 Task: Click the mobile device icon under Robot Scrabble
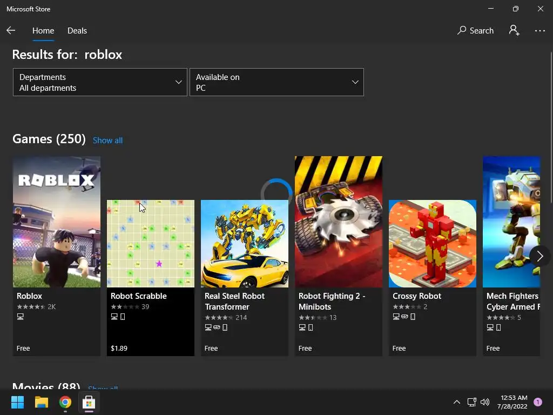[x=123, y=317]
